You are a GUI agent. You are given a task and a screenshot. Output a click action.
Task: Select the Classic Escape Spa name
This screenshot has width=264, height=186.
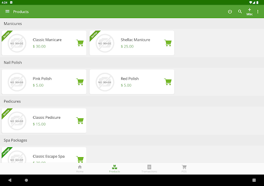tap(48, 157)
